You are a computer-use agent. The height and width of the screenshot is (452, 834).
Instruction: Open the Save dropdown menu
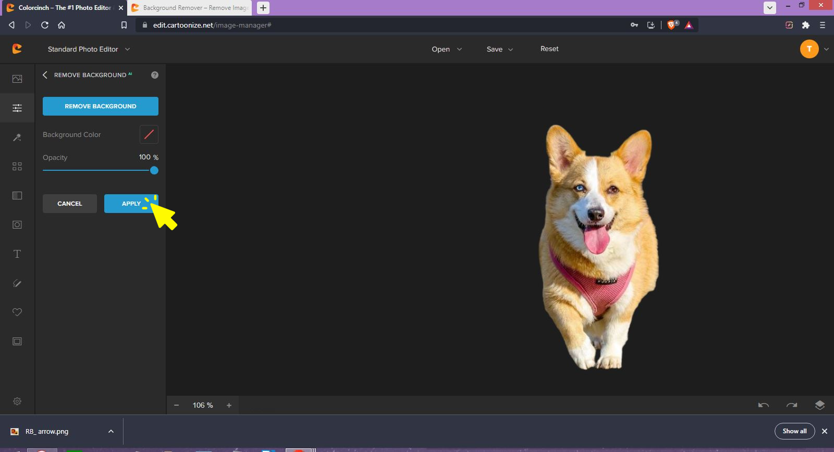pos(499,49)
